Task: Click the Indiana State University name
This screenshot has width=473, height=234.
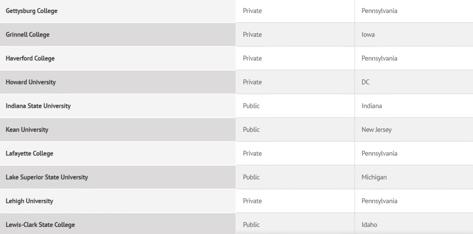Action: tap(38, 106)
